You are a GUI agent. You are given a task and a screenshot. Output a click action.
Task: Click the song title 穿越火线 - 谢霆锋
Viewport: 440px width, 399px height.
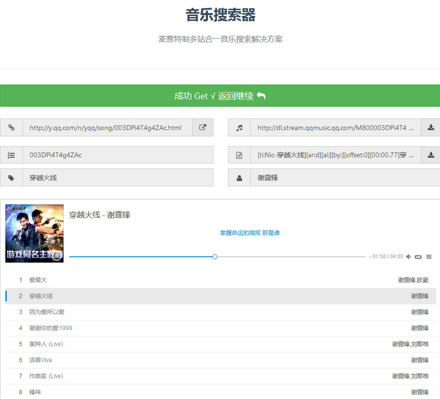point(99,215)
